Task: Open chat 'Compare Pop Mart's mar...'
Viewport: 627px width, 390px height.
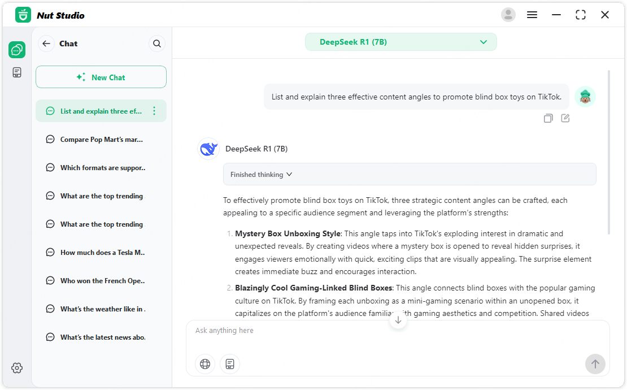Action: [101, 140]
